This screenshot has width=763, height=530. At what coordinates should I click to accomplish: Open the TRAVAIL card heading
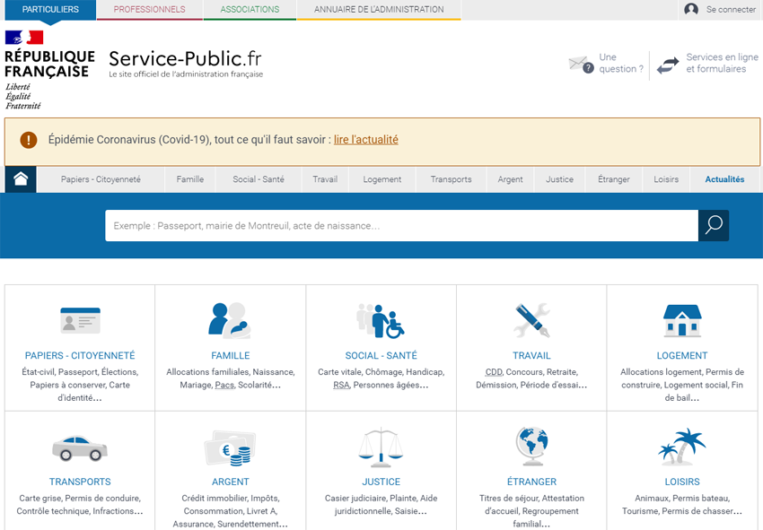click(x=531, y=355)
